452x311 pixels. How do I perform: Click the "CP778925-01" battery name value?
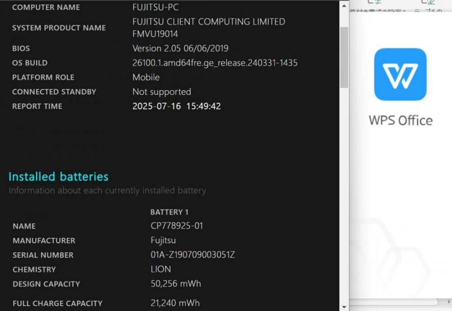[177, 226]
